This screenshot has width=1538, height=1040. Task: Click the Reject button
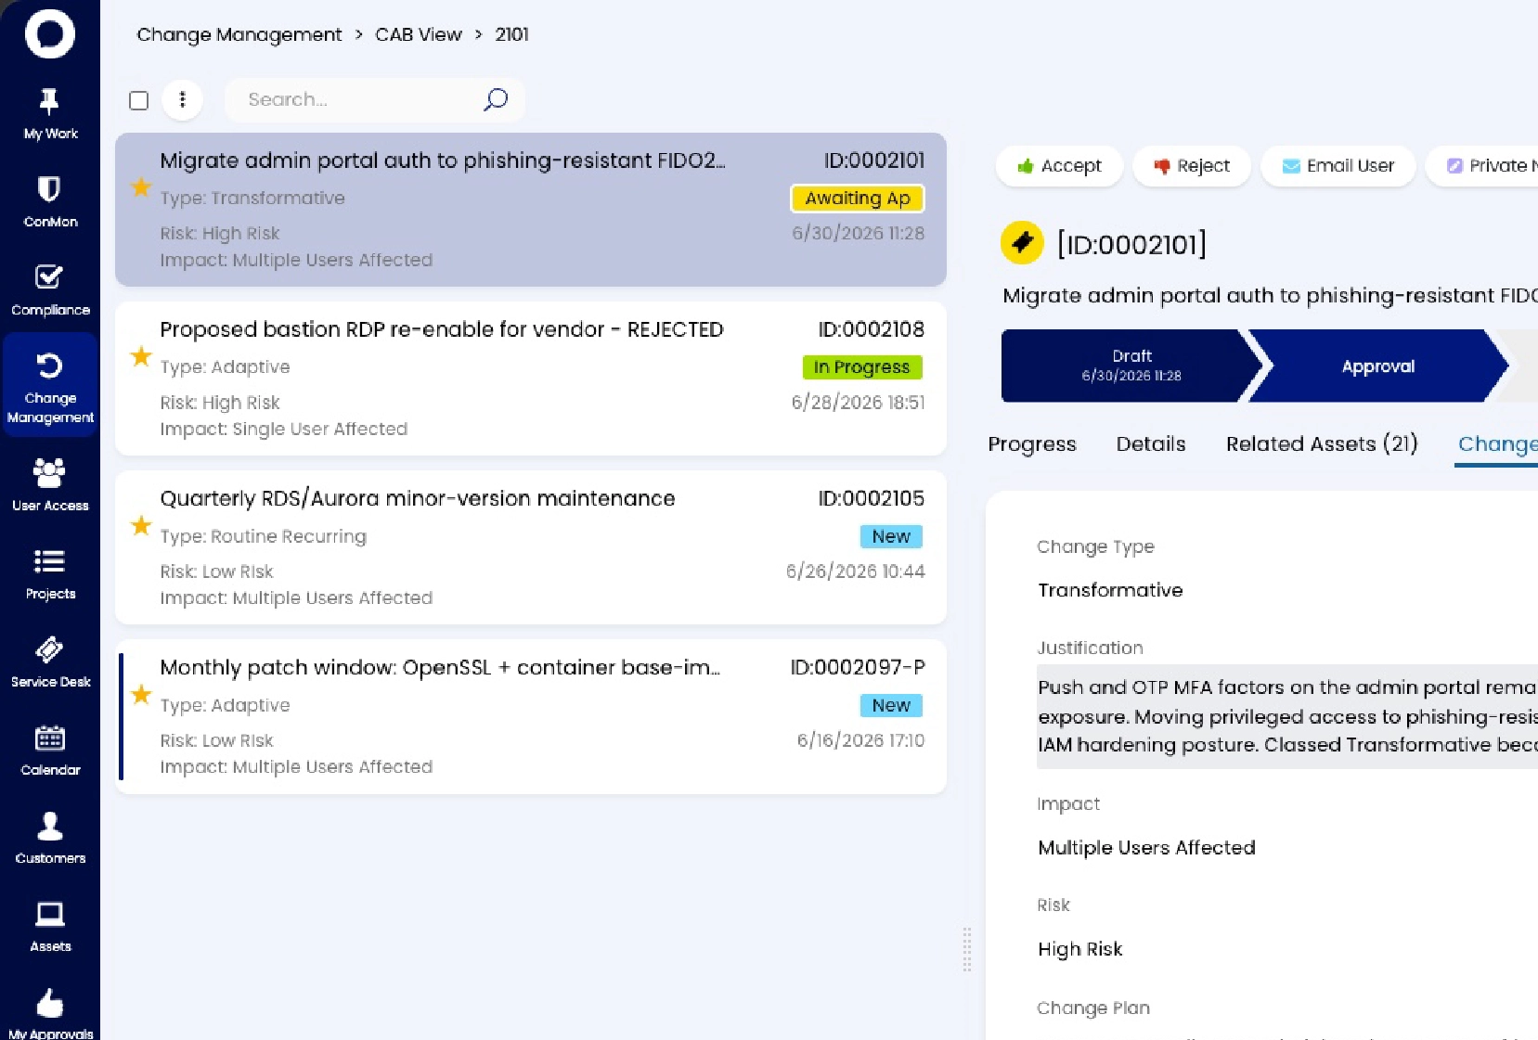(x=1192, y=166)
